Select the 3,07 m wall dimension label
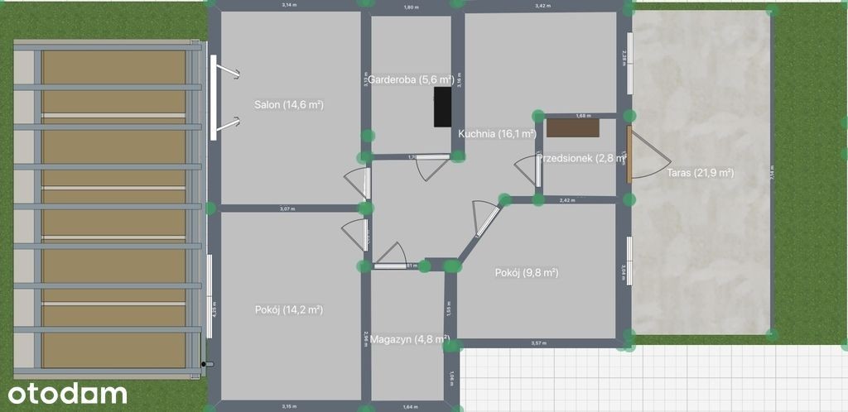The image size is (848, 412). 287,209
